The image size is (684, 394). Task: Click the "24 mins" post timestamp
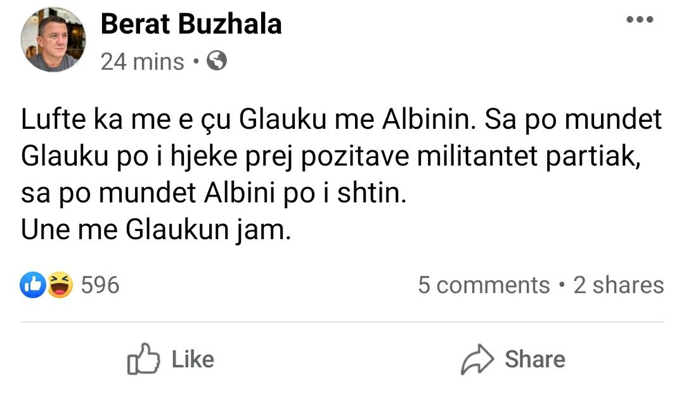point(142,62)
